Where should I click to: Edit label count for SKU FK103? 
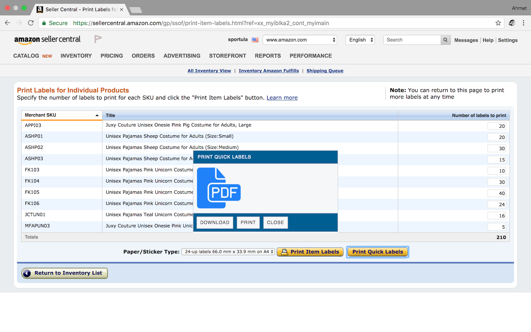(x=497, y=171)
